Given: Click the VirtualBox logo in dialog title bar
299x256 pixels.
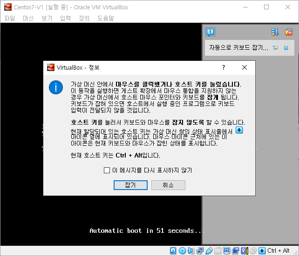Looking at the screenshot, I should (x=51, y=67).
